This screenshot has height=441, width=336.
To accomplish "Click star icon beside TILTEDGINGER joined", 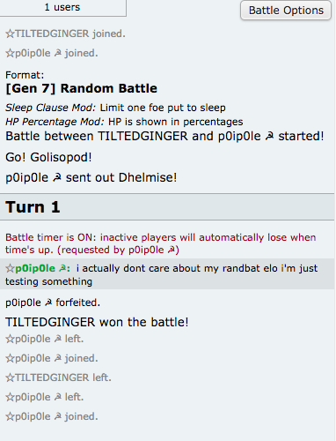I will click(x=10, y=34).
